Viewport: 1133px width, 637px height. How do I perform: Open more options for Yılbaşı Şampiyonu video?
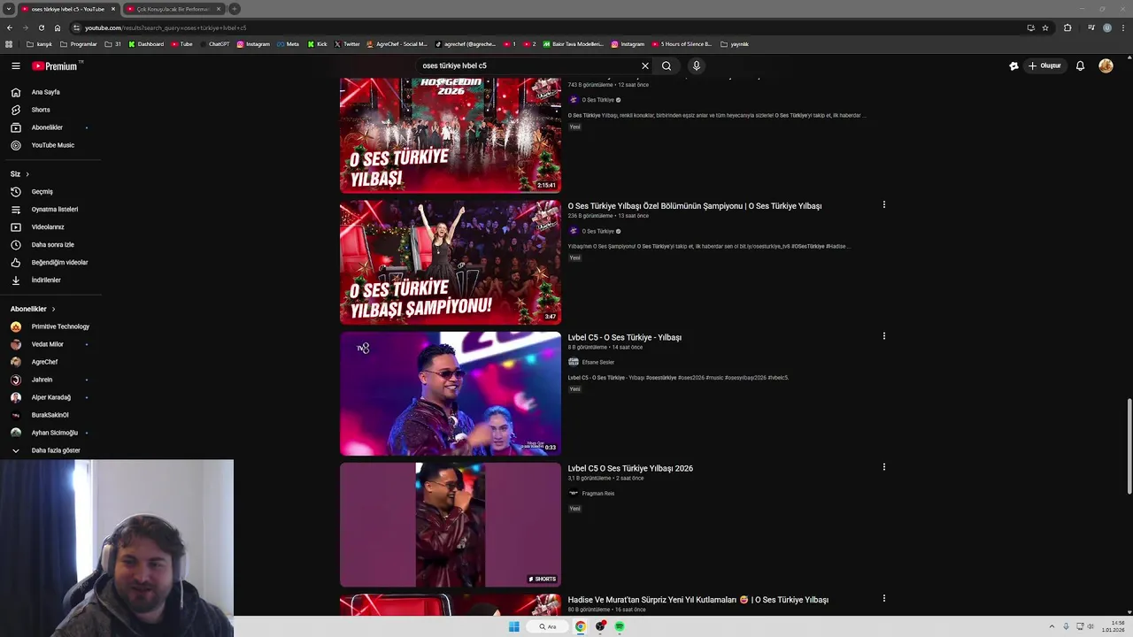click(x=883, y=205)
